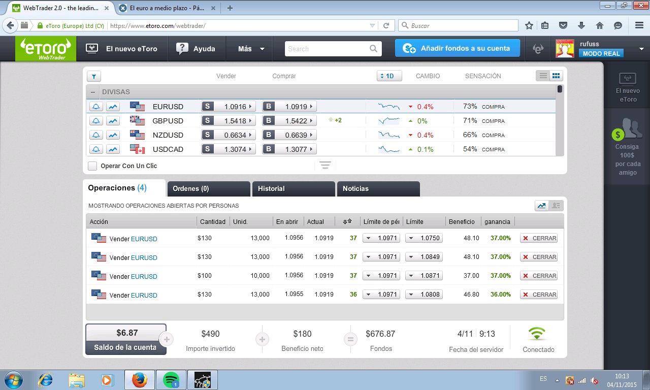The width and height of the screenshot is (650, 390).
Task: Click the OpenBook 'e' icon beside the avatar
Action: pos(538,49)
